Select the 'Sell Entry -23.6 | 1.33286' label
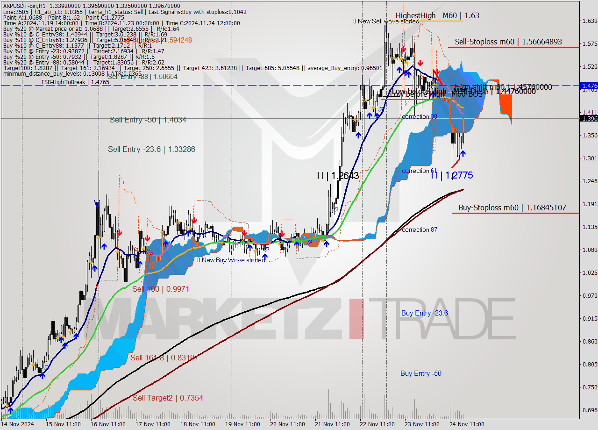598x430 pixels. click(152, 149)
